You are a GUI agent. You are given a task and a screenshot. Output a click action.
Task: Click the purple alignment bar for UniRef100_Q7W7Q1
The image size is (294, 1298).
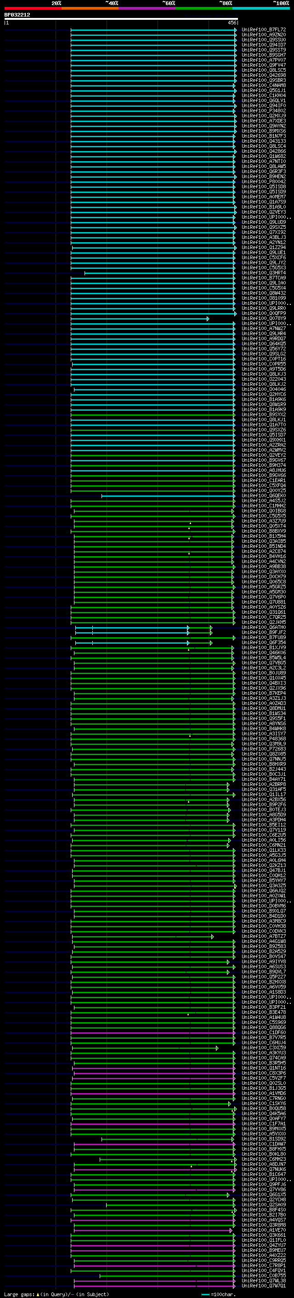click(154, 1286)
